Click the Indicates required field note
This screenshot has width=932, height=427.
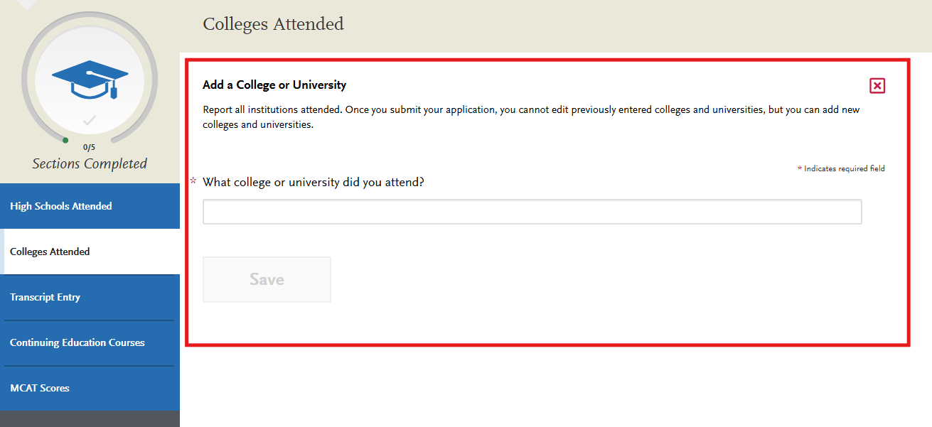click(842, 168)
